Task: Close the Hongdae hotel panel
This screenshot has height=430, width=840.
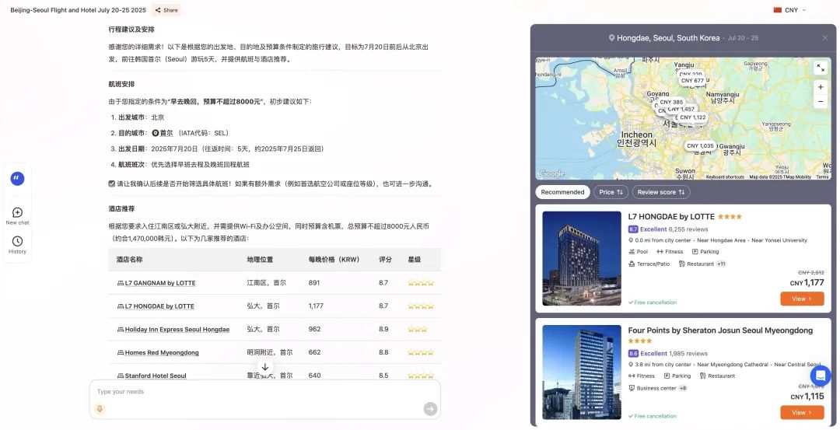Action: click(x=825, y=38)
